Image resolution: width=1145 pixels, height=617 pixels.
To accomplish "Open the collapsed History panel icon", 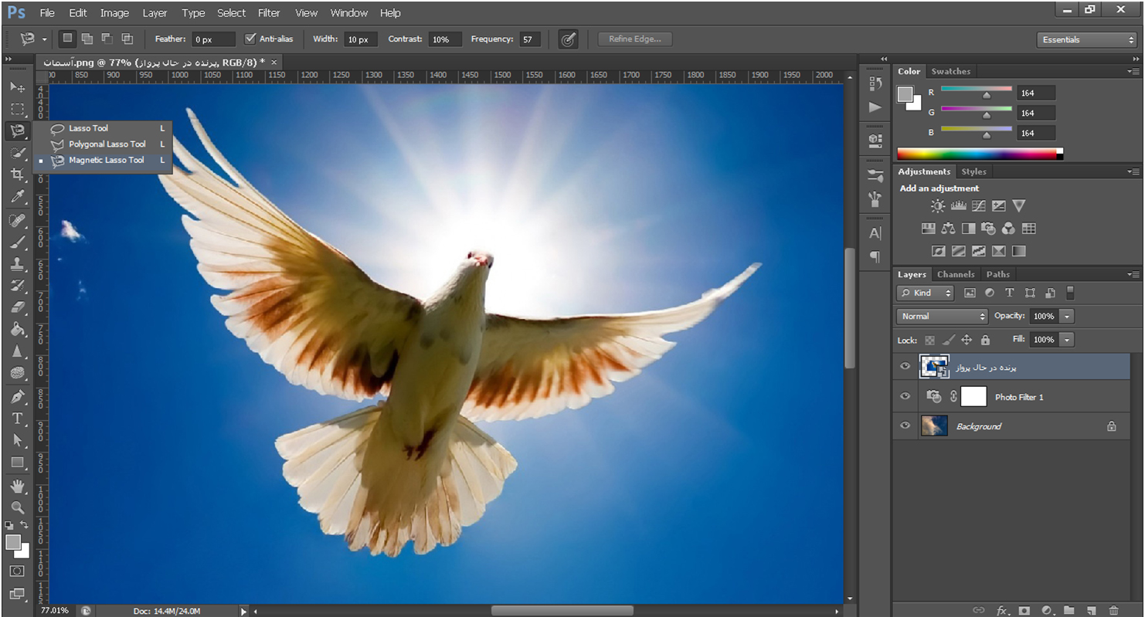I will coord(875,83).
